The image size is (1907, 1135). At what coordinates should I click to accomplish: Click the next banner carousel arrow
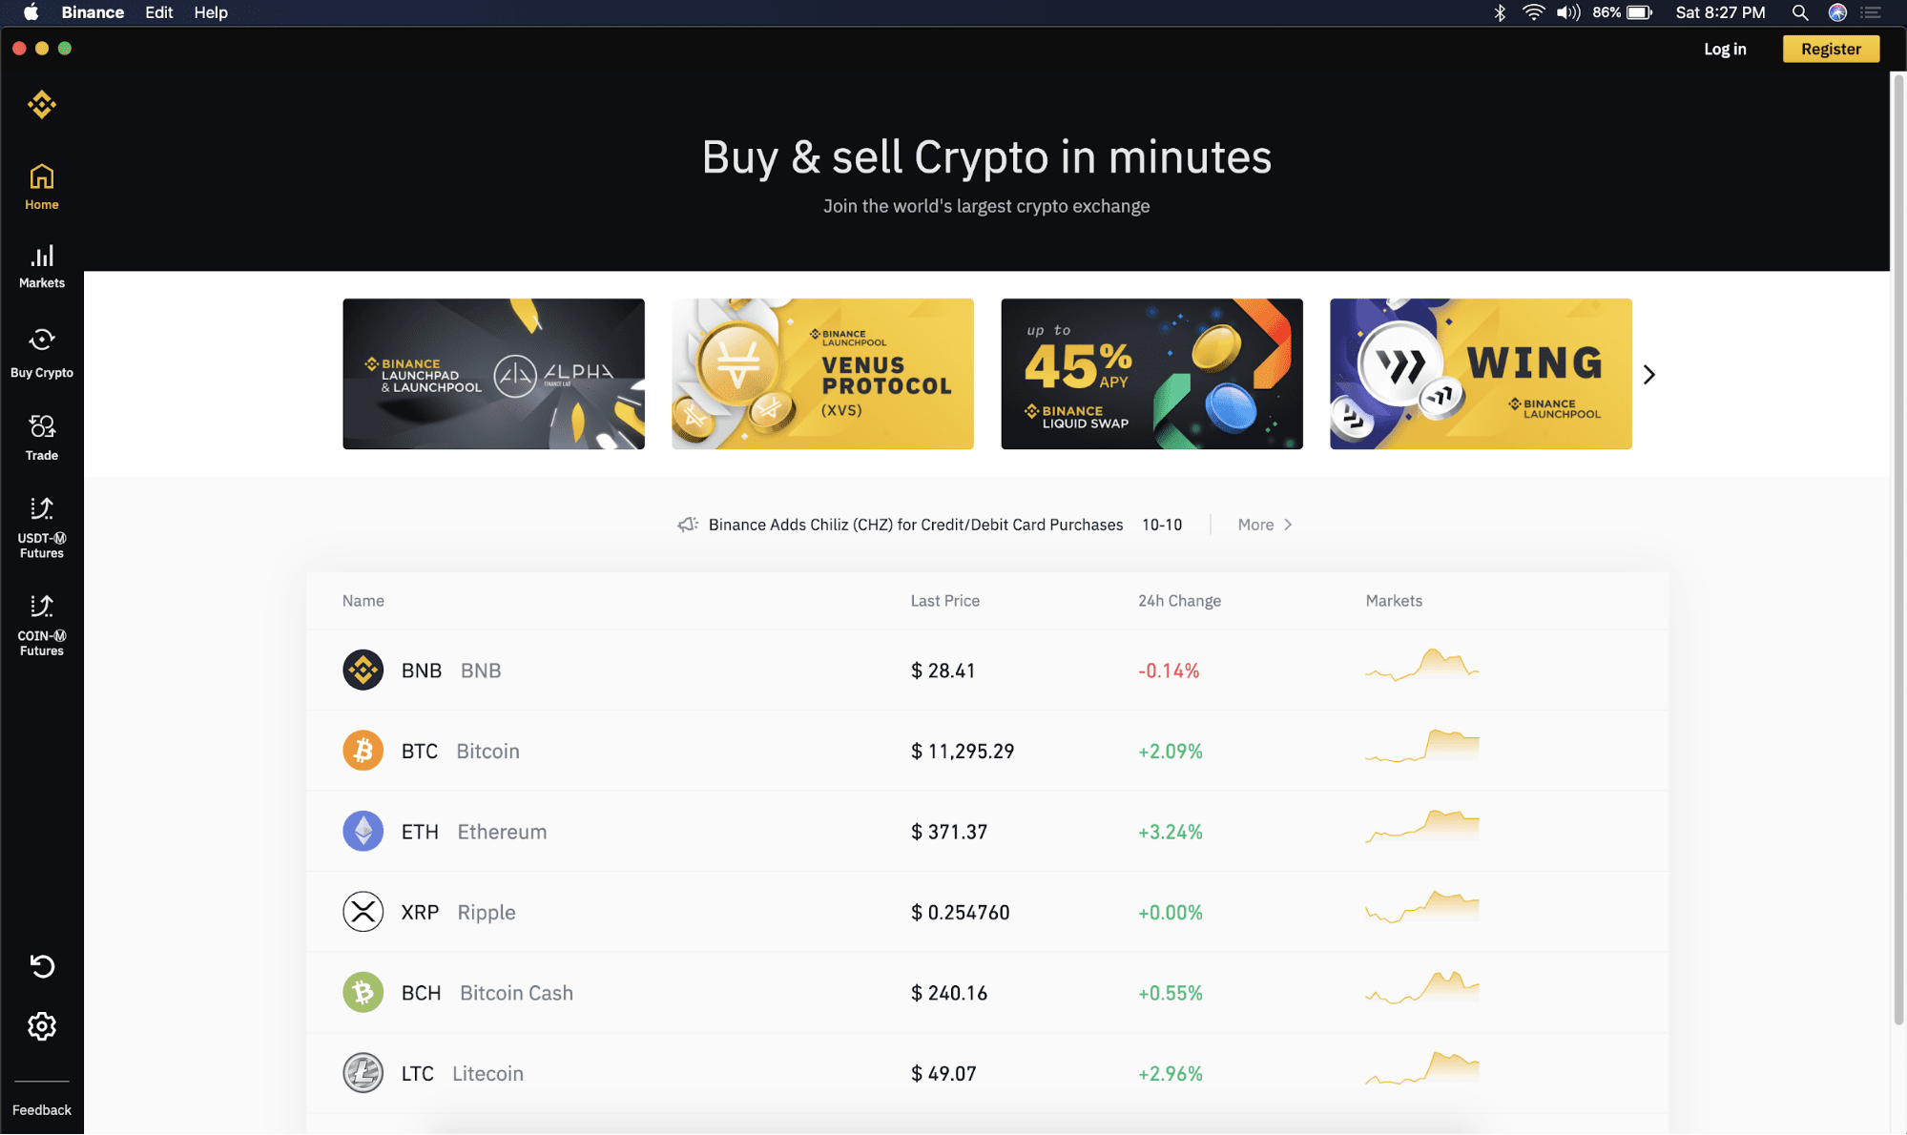pyautogui.click(x=1650, y=374)
